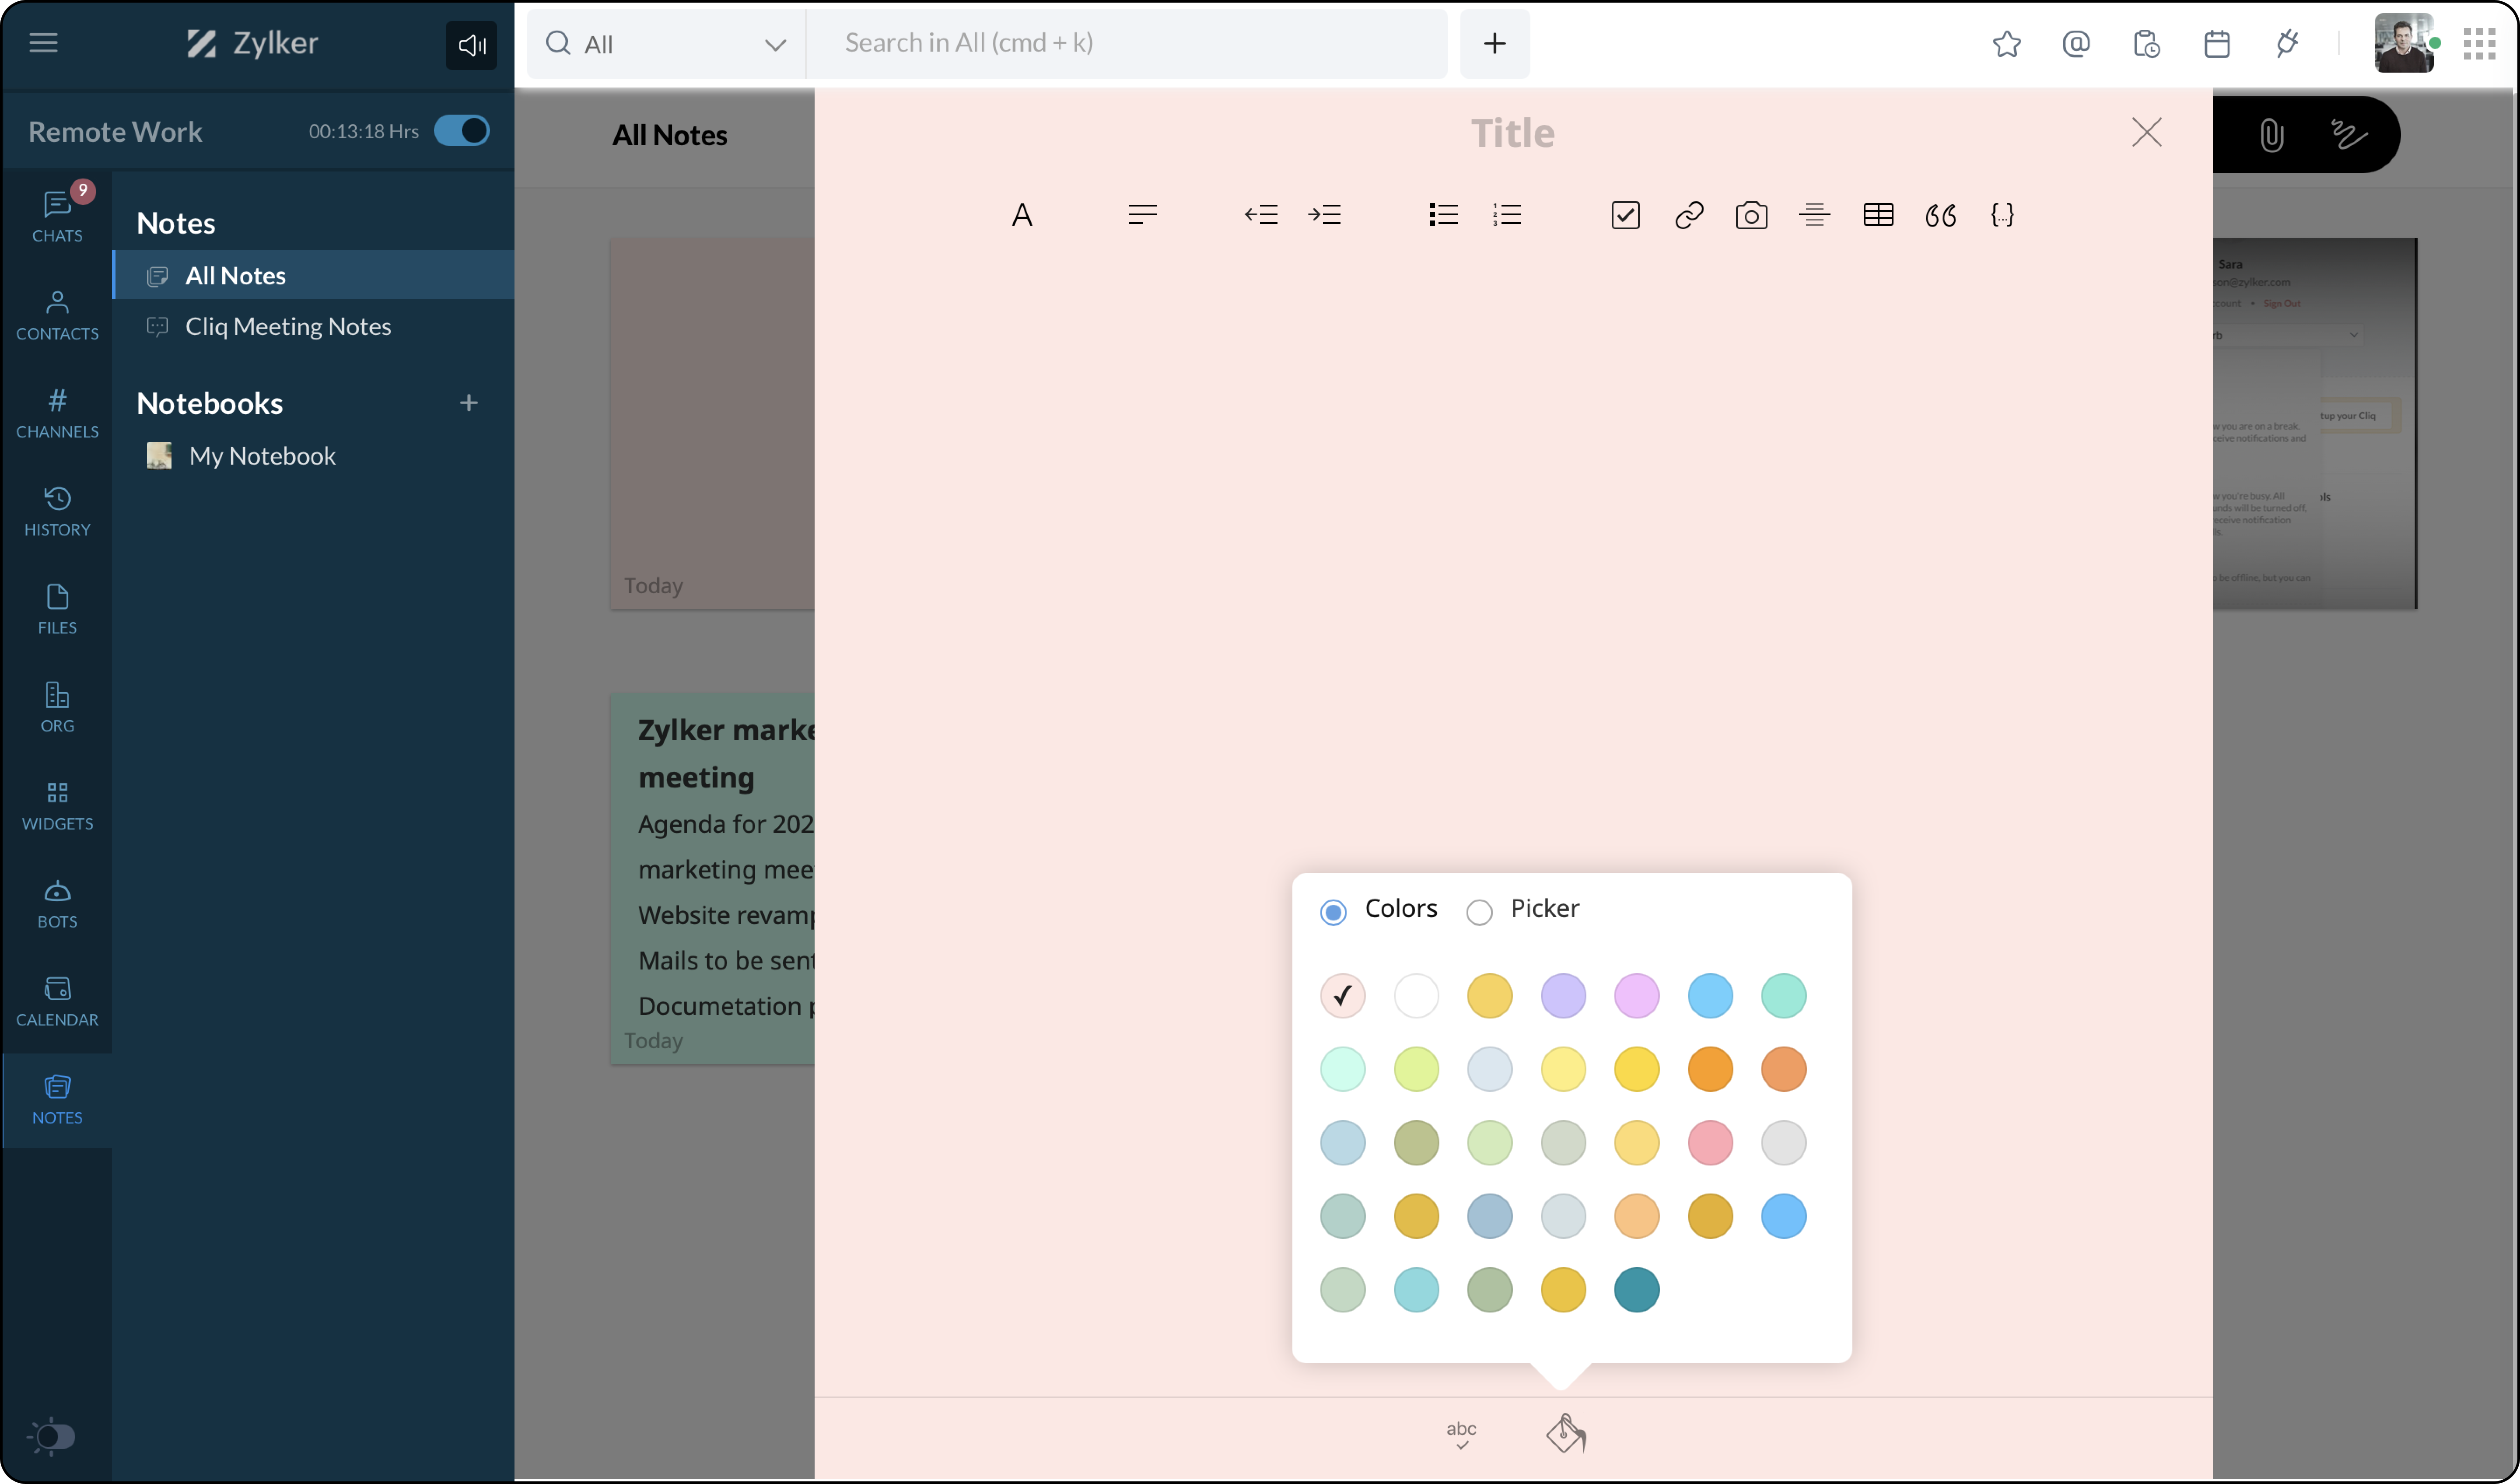Viewport: 2520px width, 1484px height.
Task: Switch to the Channels tab
Action: 57,413
